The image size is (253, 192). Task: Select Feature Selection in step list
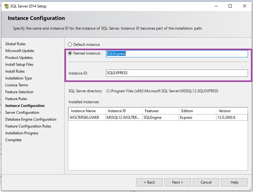click(19, 92)
